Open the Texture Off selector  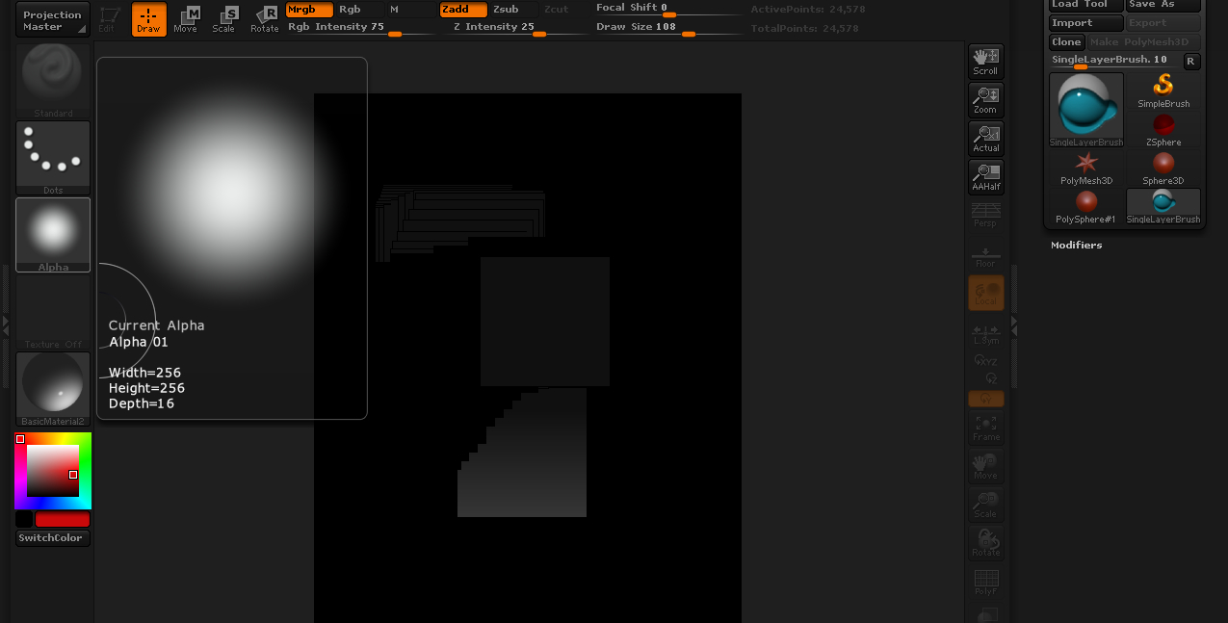(x=53, y=312)
